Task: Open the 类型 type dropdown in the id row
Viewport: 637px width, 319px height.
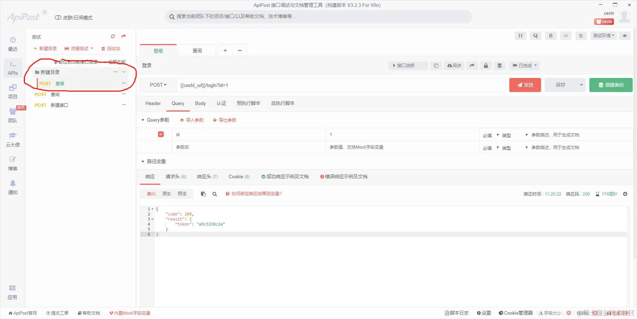Action: (x=515, y=135)
